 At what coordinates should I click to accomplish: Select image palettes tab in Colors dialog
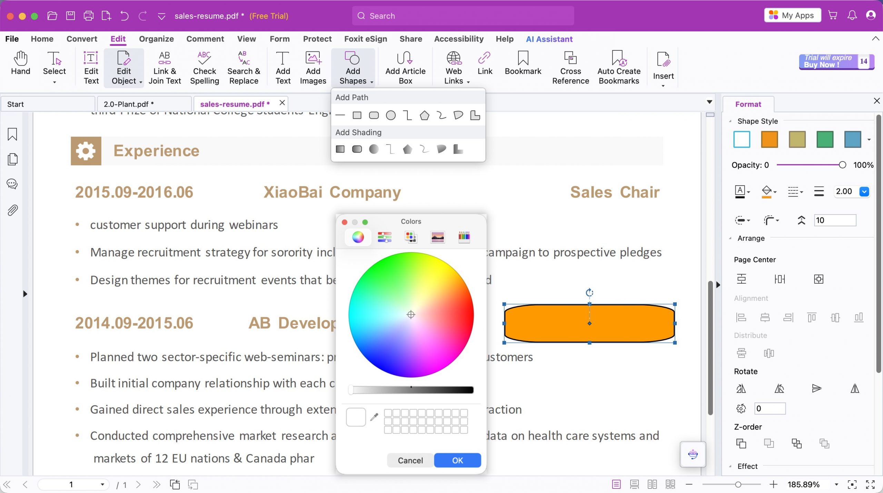[437, 237]
